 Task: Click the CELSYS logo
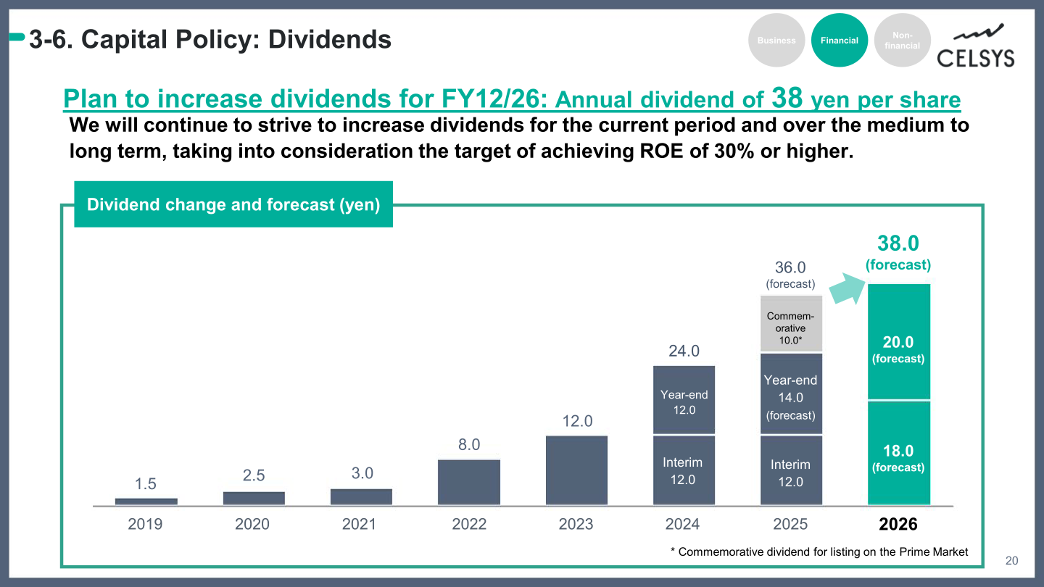click(x=976, y=45)
